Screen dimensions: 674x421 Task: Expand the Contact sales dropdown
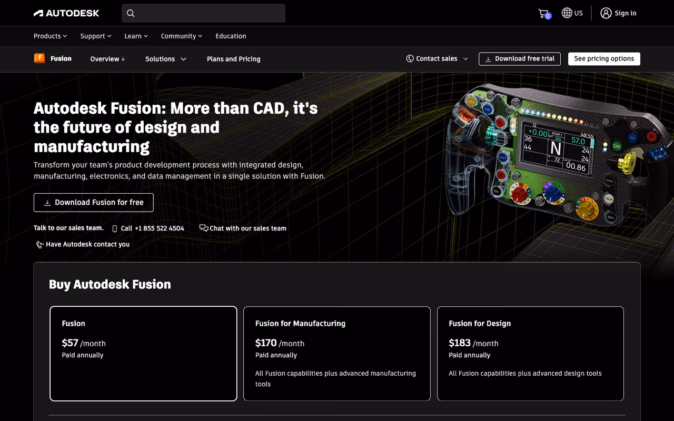click(x=437, y=59)
